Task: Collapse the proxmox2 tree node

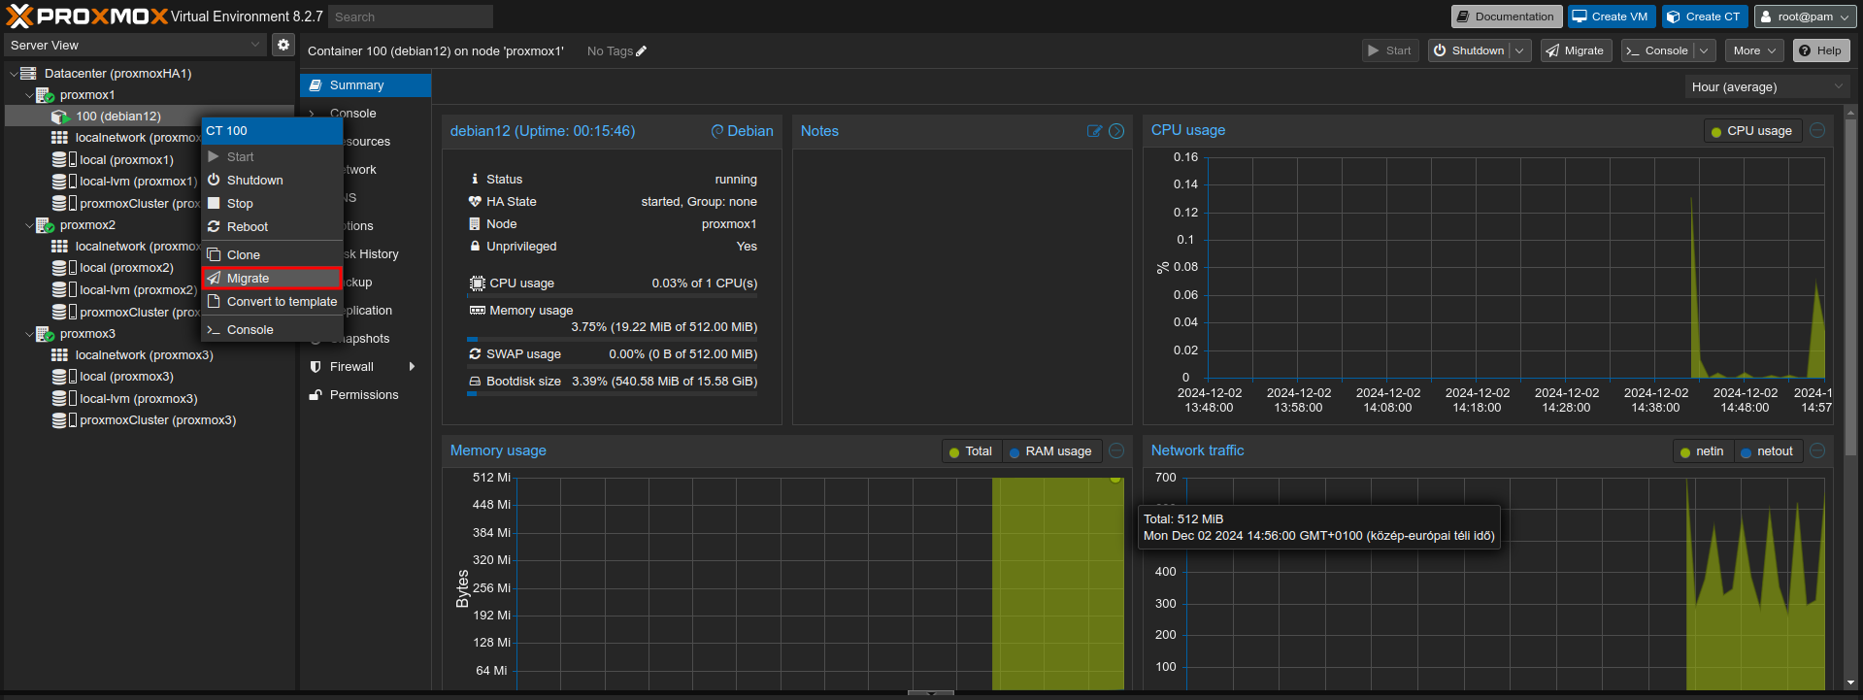Action: pos(28,225)
